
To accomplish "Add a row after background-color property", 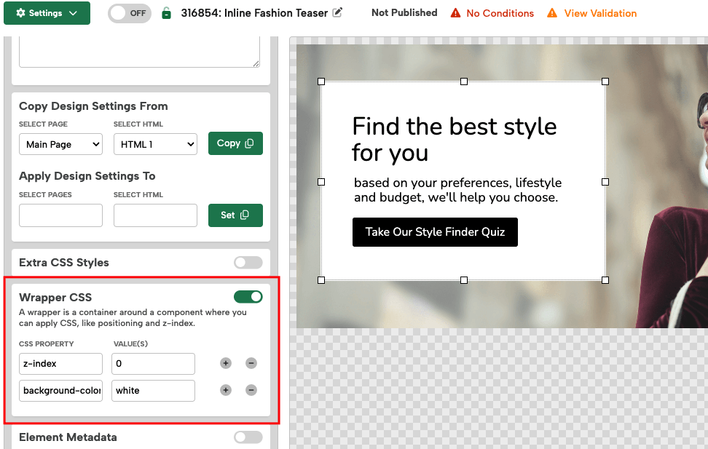I will point(226,390).
